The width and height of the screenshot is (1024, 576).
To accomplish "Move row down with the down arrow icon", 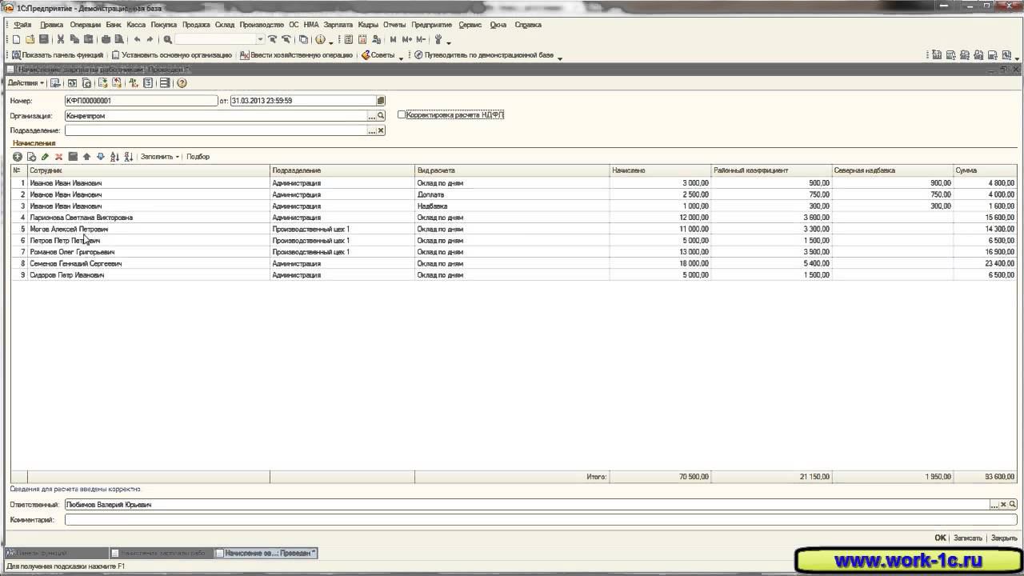I will pyautogui.click(x=100, y=157).
